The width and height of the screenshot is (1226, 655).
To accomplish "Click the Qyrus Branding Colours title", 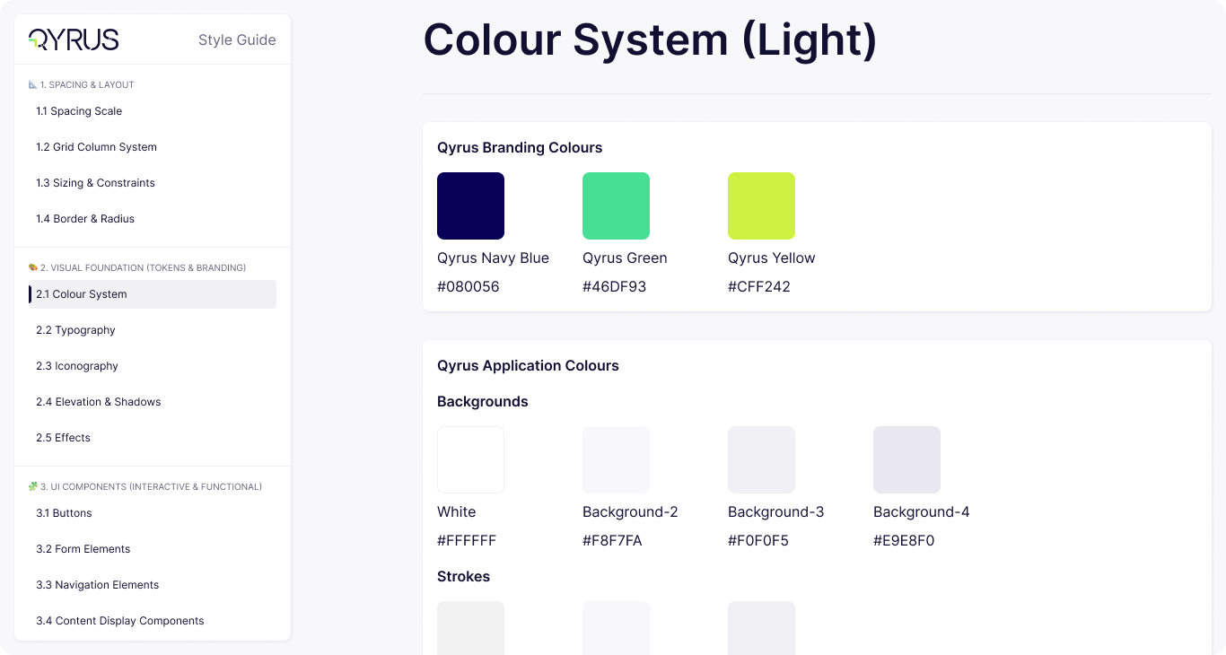I will point(520,148).
